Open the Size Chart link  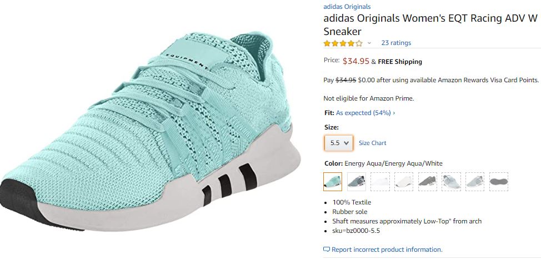click(x=373, y=143)
